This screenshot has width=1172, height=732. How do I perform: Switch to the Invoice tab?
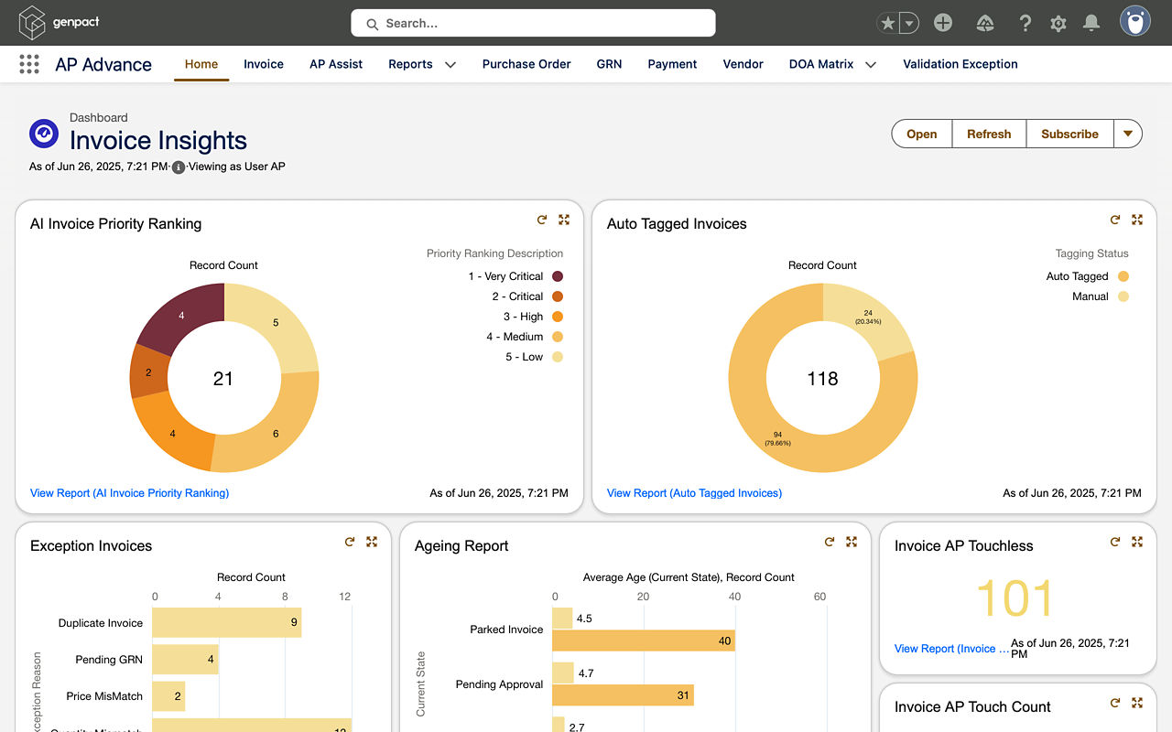tap(264, 64)
